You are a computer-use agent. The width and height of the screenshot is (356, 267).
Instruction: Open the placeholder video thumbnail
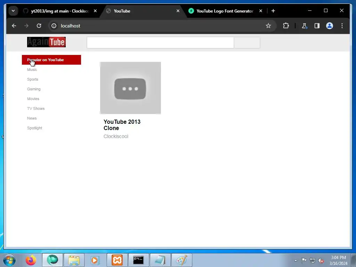(x=131, y=88)
